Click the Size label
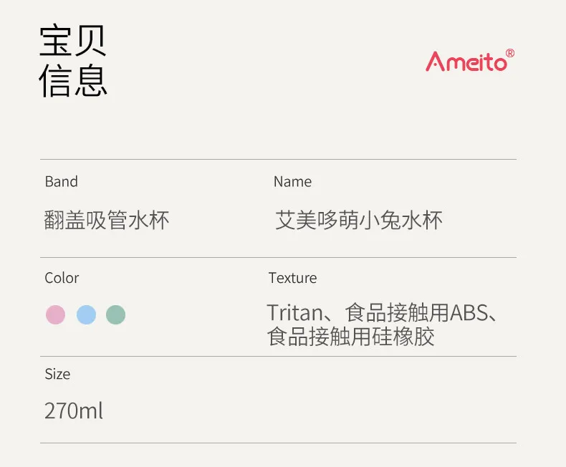The image size is (566, 467). tap(57, 374)
